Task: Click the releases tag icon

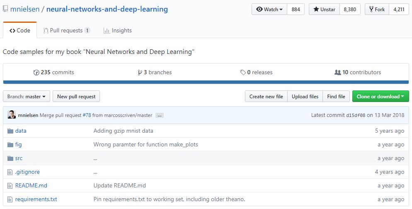Action: coord(243,72)
